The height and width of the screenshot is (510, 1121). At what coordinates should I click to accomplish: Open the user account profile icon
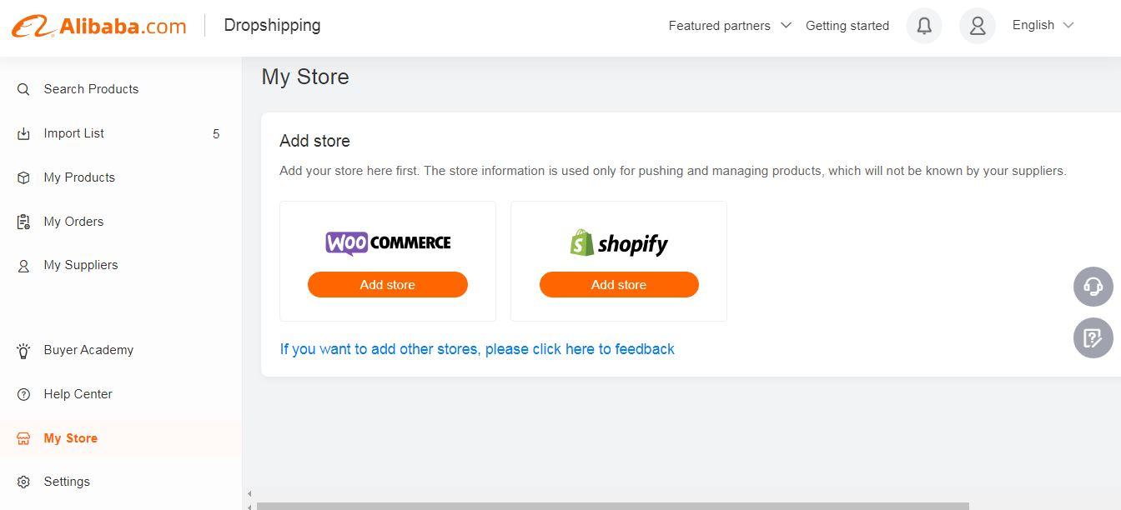coord(978,26)
